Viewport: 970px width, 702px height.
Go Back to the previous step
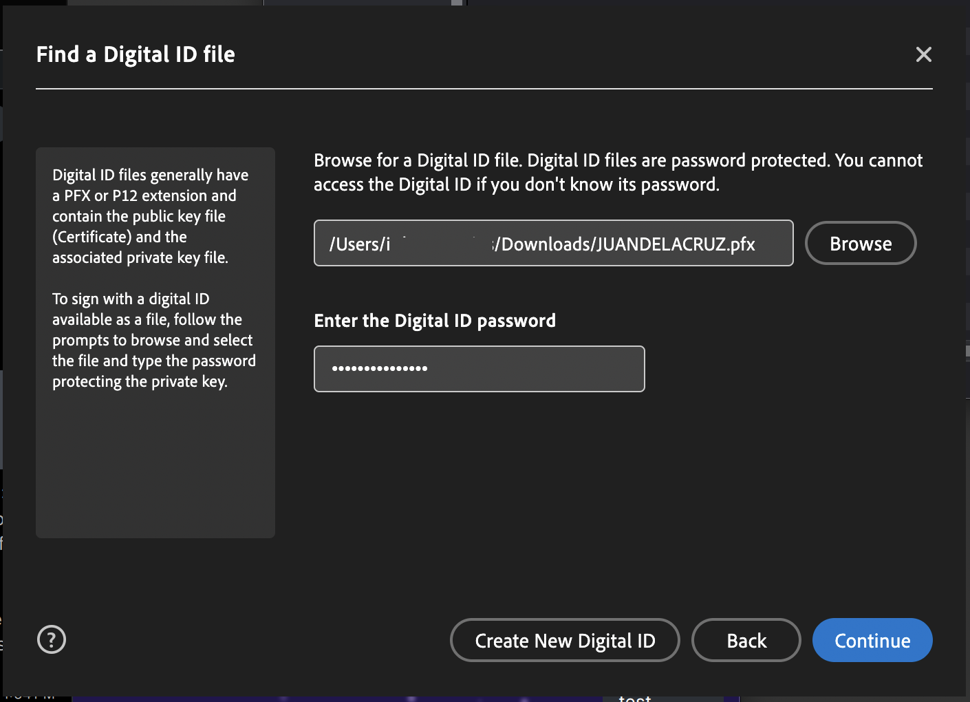(x=746, y=640)
